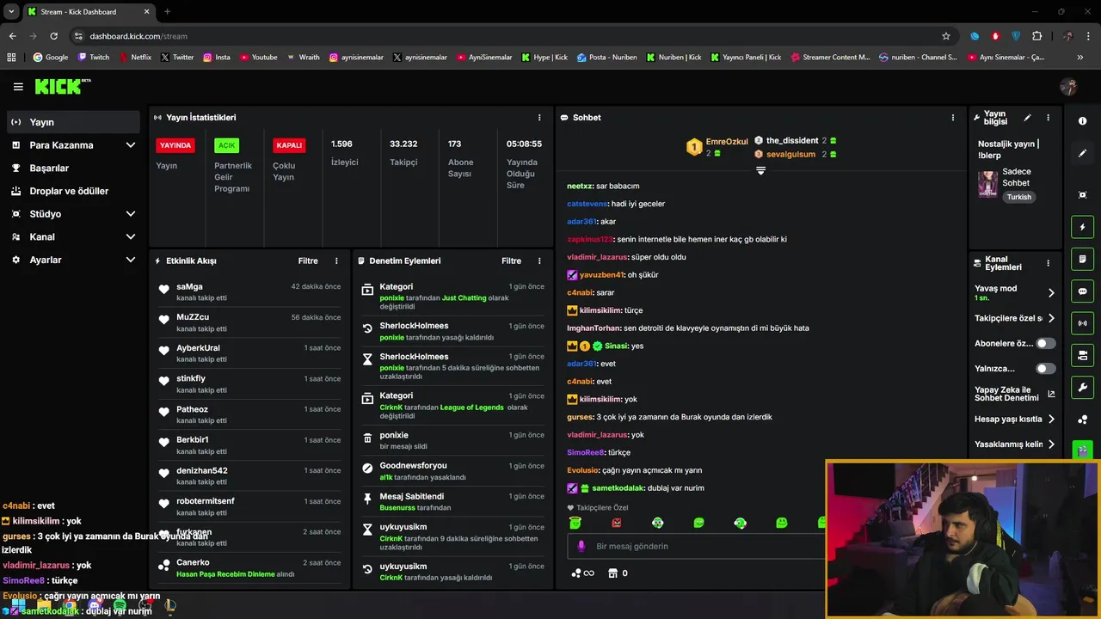Open the Windows Start button
Viewport: 1101px width, 619px height.
pos(19,607)
